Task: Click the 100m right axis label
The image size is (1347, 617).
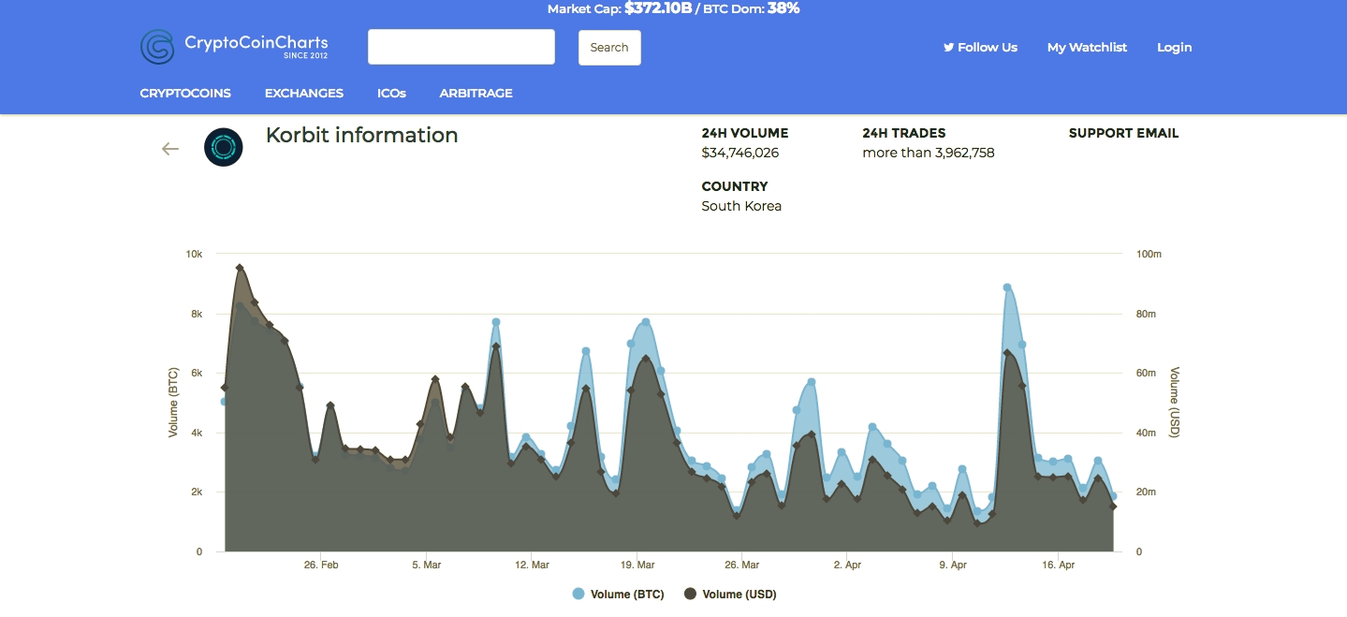Action: pyautogui.click(x=1149, y=254)
